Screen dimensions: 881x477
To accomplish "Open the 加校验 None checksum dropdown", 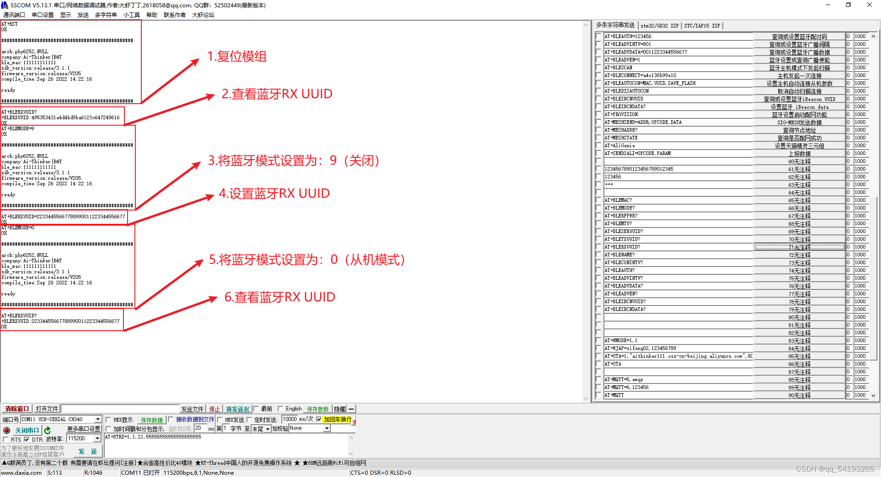I will (327, 428).
